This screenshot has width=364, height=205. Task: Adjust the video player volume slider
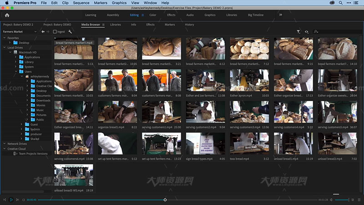(342, 200)
